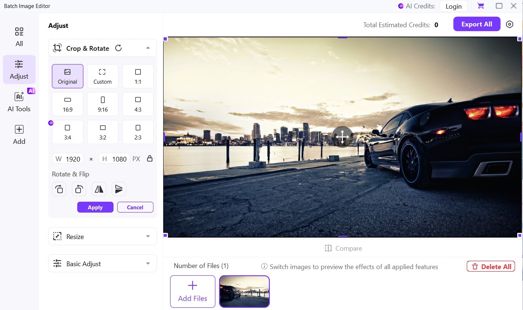Apply the crop changes
This screenshot has height=310, width=523.
tap(95, 207)
